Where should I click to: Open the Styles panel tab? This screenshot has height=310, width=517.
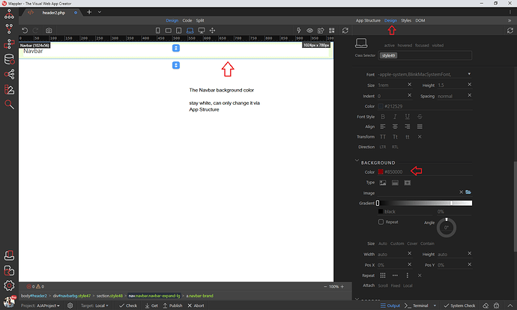pyautogui.click(x=406, y=20)
